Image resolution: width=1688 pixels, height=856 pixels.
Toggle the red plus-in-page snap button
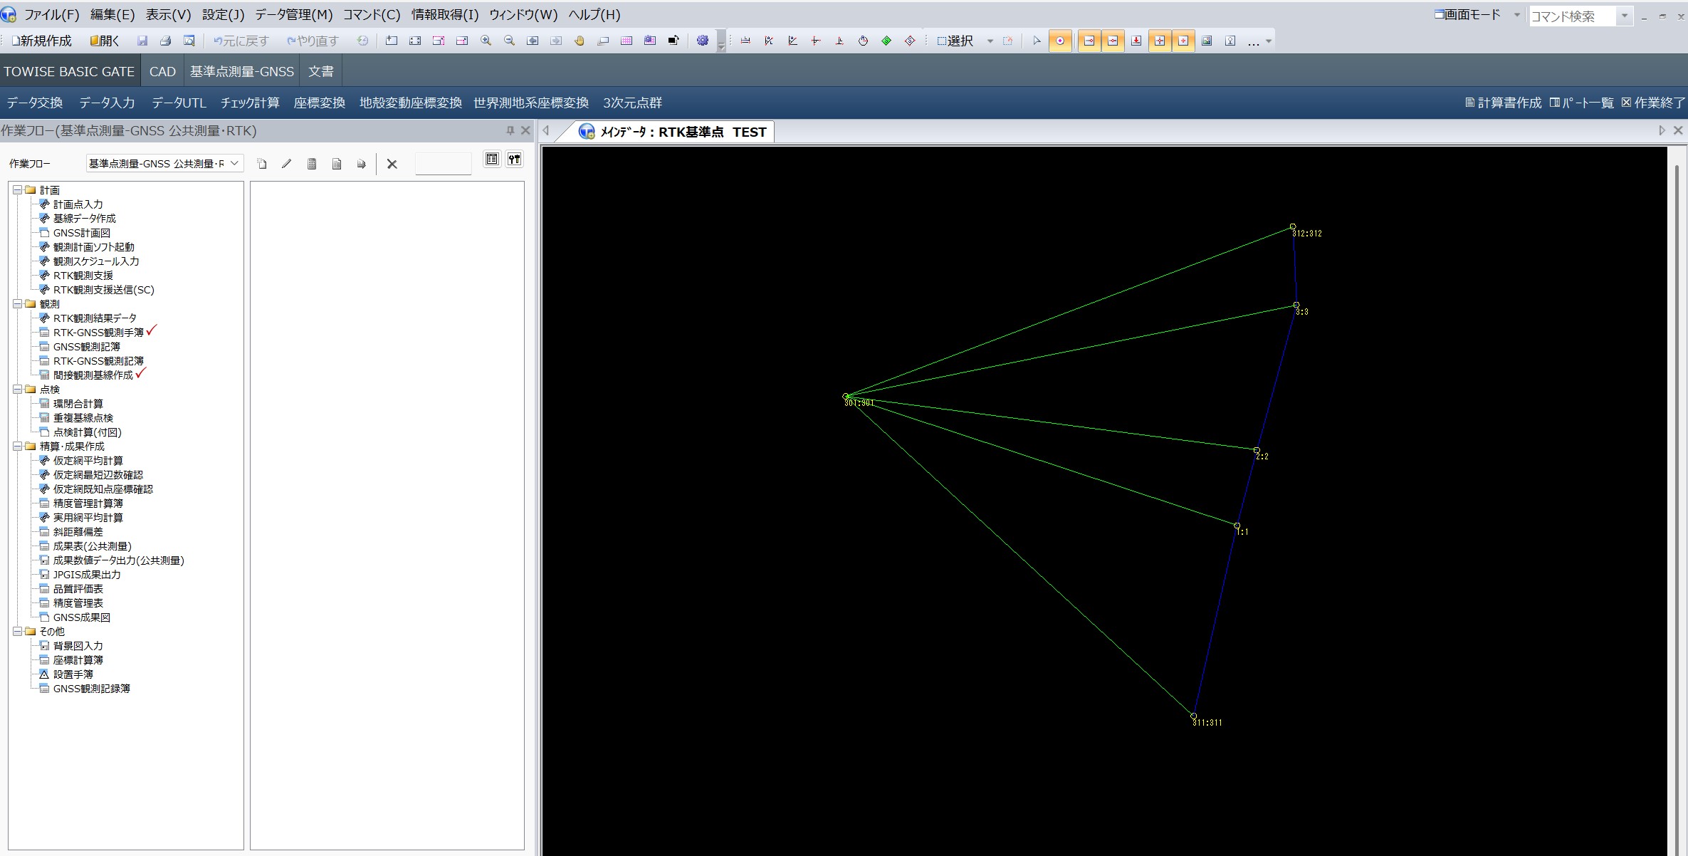click(1183, 41)
